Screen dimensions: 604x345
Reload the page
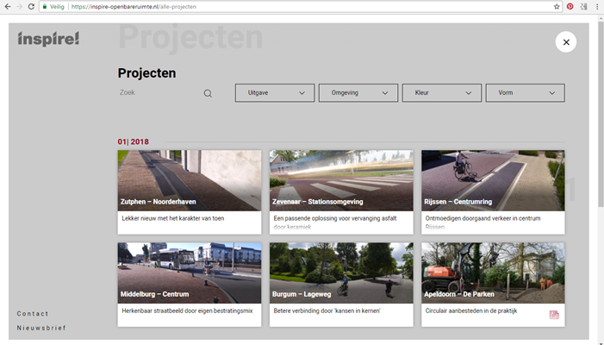(32, 6)
